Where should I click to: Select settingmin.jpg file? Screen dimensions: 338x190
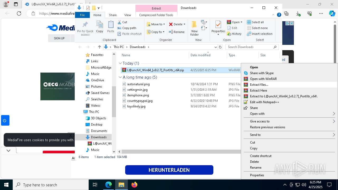tap(137, 90)
